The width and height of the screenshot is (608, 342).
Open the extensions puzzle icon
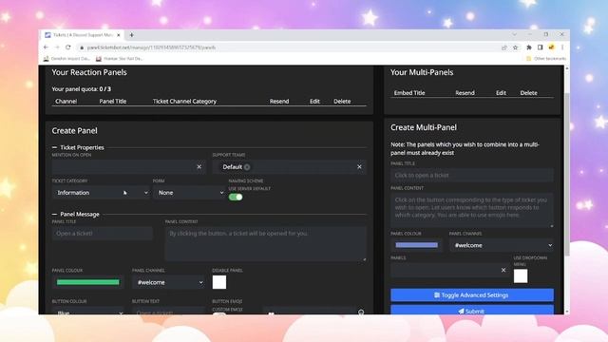coord(529,47)
